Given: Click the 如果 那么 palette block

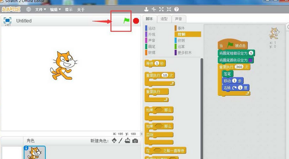Looking at the screenshot, I should click(x=159, y=113).
